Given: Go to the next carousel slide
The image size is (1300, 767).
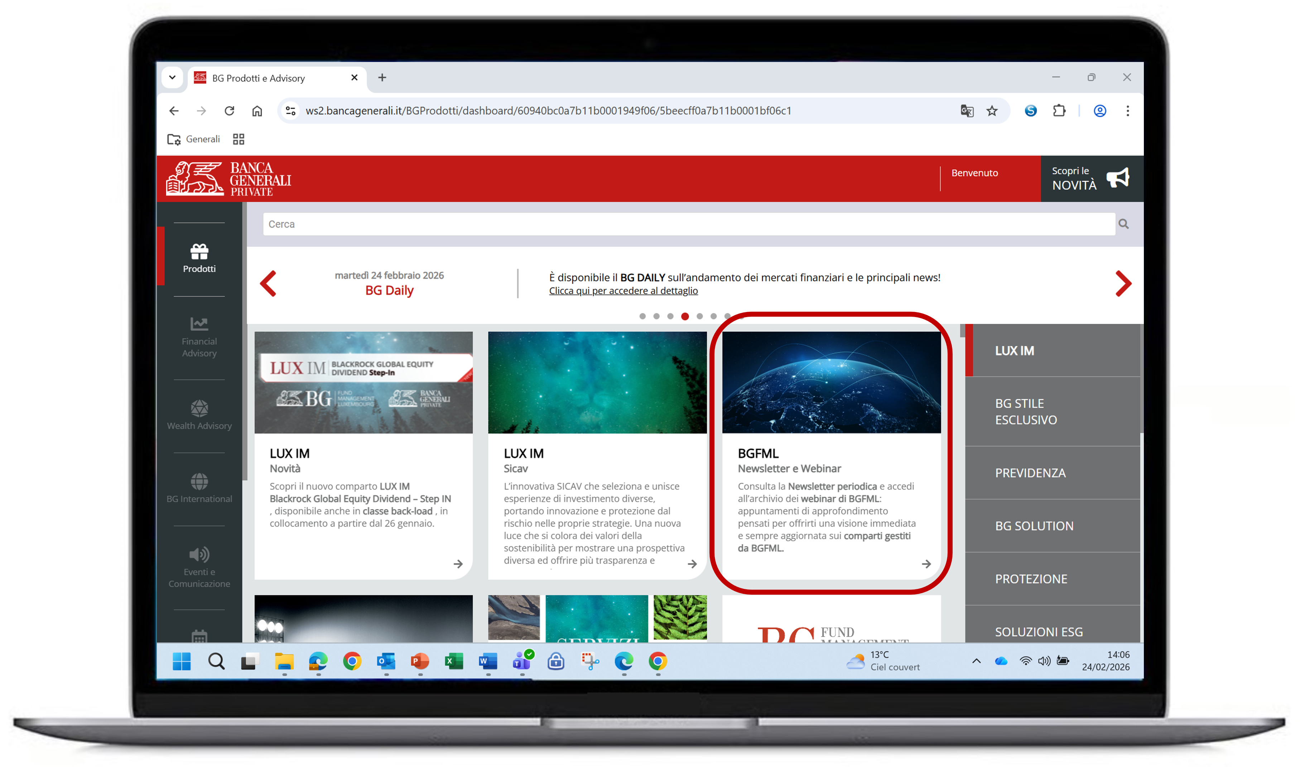Looking at the screenshot, I should click(x=1123, y=283).
